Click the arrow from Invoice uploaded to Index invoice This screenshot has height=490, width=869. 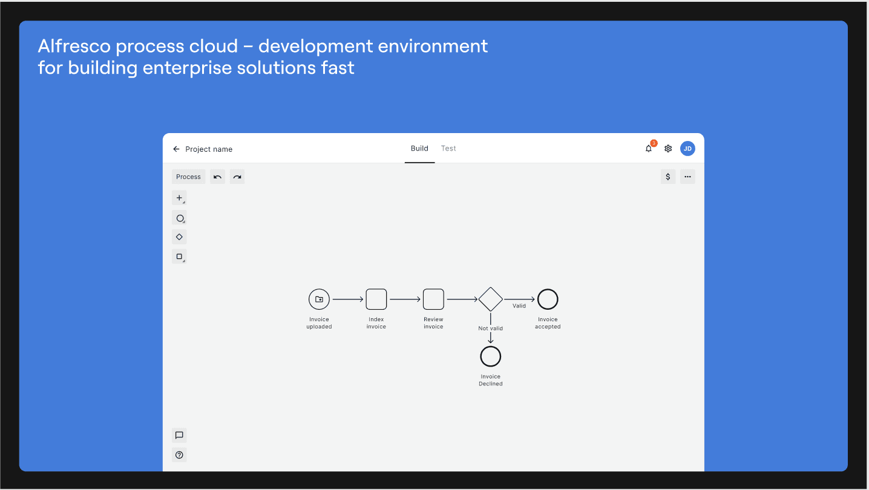pos(348,299)
